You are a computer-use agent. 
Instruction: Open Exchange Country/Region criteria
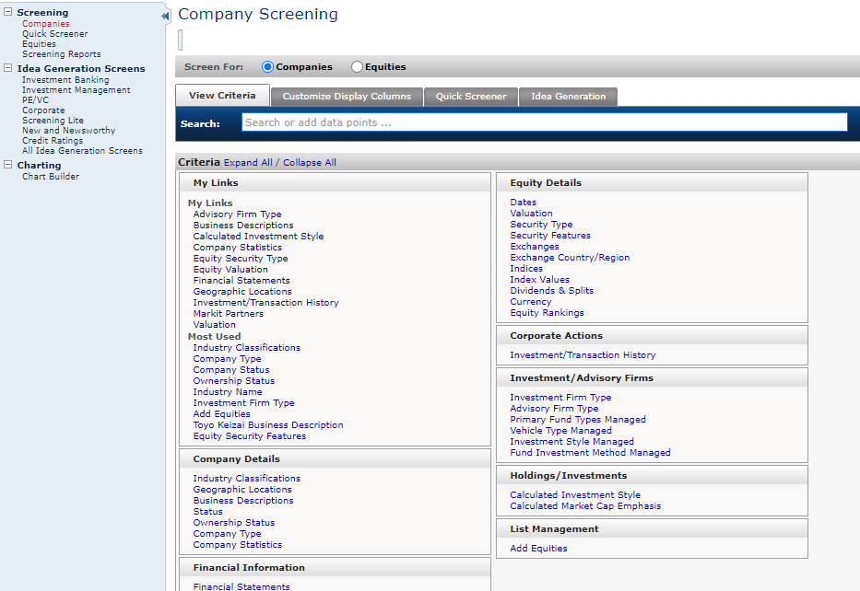click(570, 258)
